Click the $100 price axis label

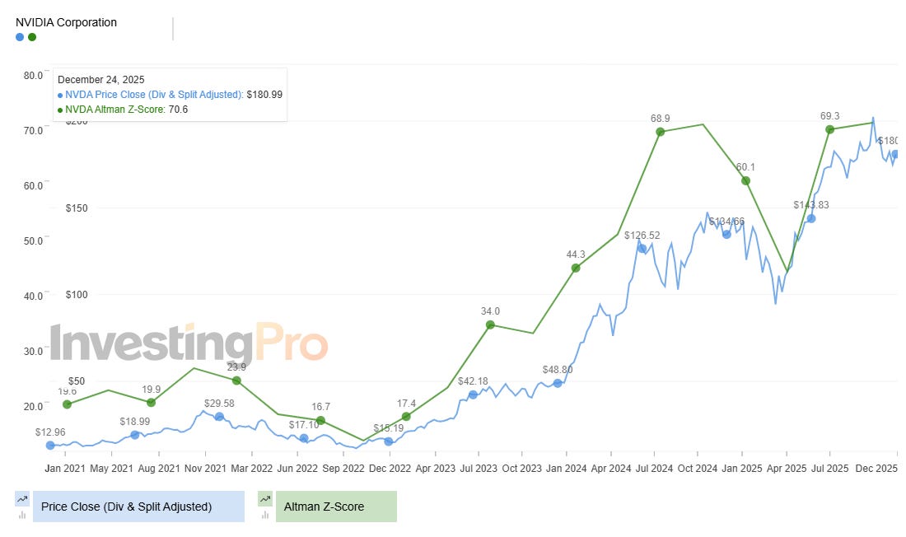pyautogui.click(x=77, y=295)
